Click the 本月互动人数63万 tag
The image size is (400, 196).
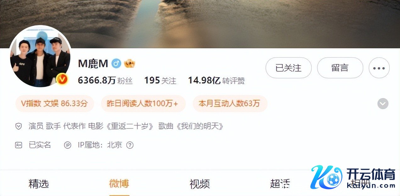230,104
